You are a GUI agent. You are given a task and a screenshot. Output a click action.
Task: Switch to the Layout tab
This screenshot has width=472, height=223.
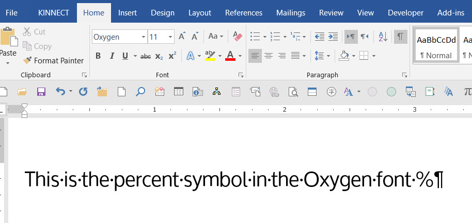(200, 13)
